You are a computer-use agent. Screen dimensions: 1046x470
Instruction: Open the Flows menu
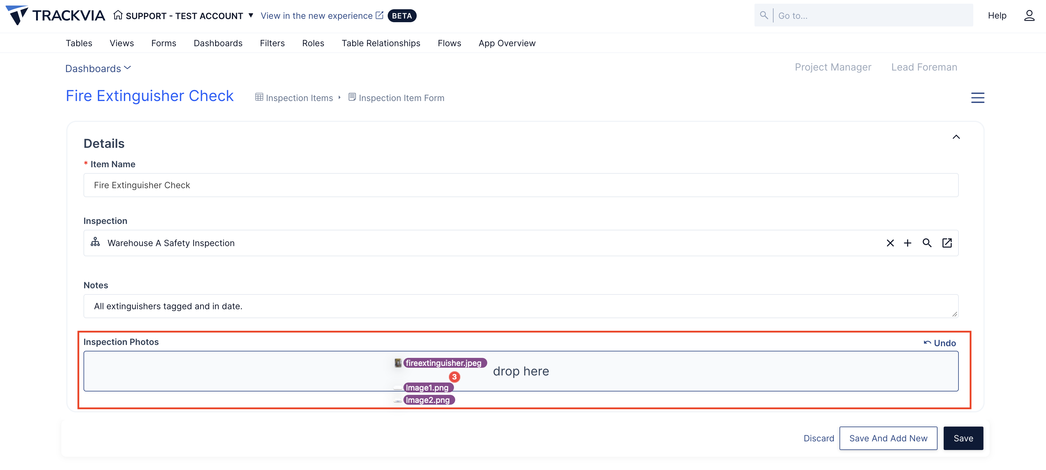click(x=450, y=43)
